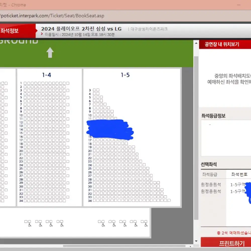This screenshot has height=251, width=251.
Task: Pick the last seat in row 1 of section 1-4
Action: [x=68, y=83]
